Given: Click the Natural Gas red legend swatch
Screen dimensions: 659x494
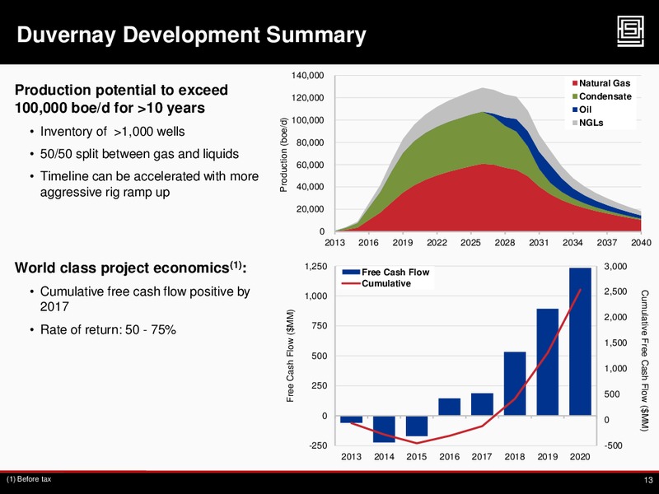Looking at the screenshot, I should pos(575,83).
